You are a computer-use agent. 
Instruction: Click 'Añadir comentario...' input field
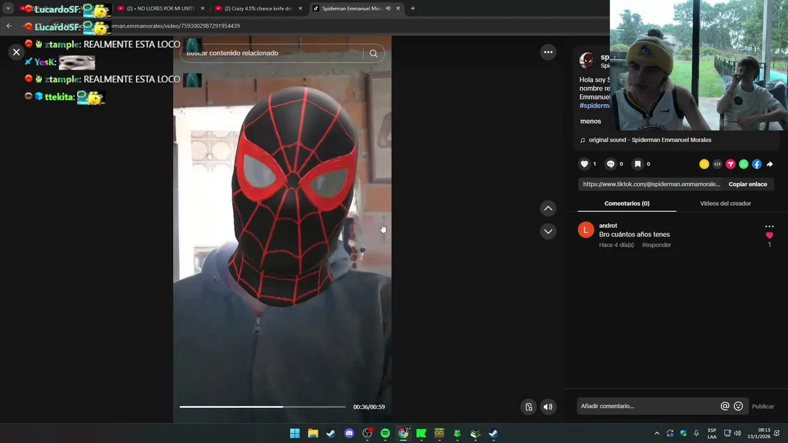click(x=648, y=406)
